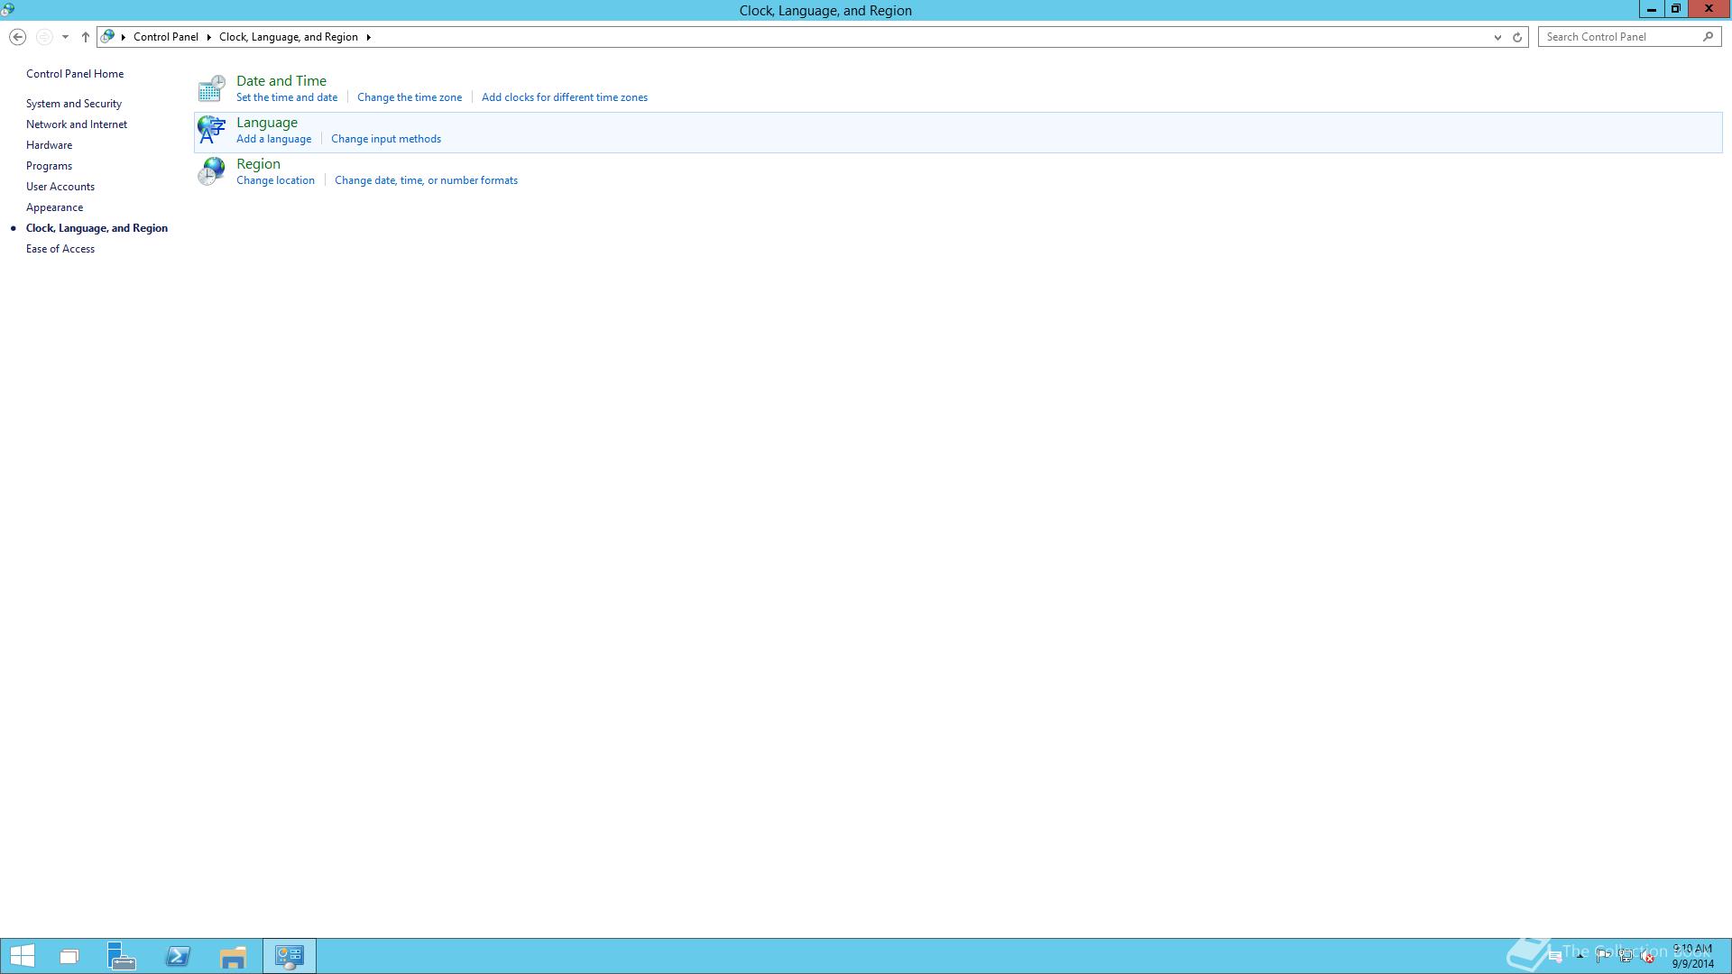The height and width of the screenshot is (974, 1732).
Task: Select Change input methods
Action: click(386, 139)
